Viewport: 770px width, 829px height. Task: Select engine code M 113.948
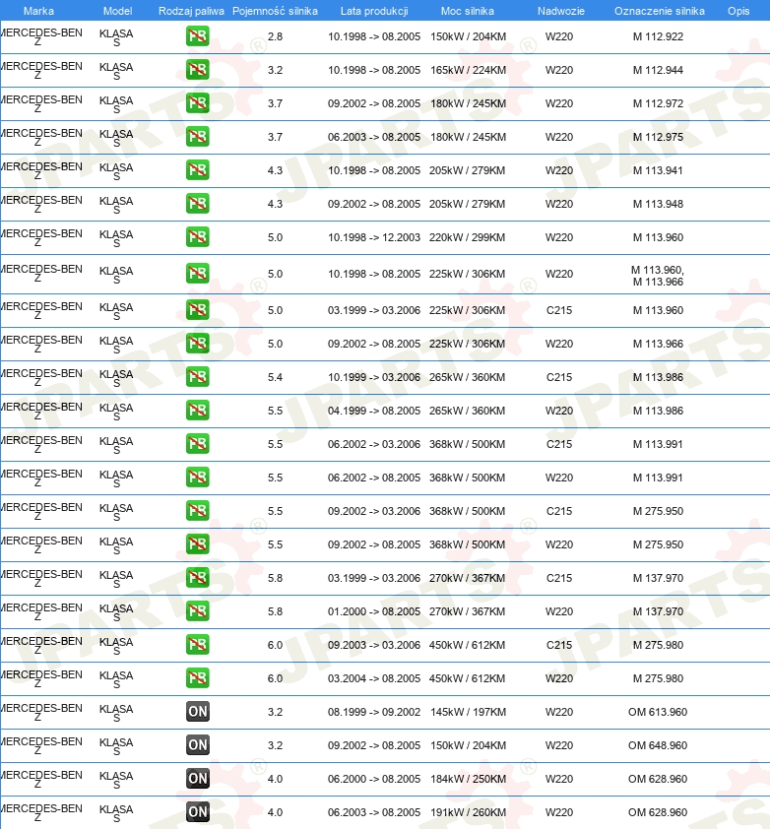(658, 204)
